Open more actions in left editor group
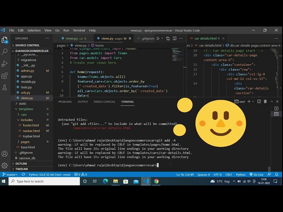This screenshot has width=283, height=212. click(x=181, y=38)
